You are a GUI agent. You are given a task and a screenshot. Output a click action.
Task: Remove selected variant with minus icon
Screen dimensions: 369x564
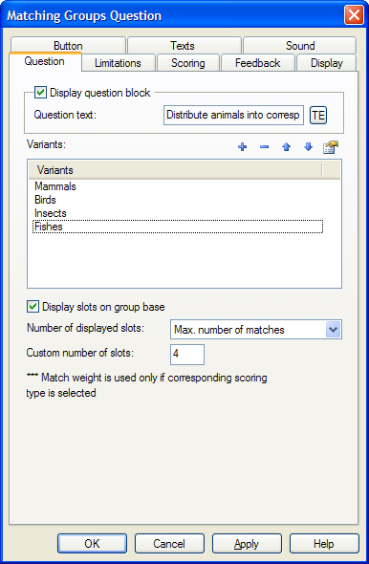265,147
